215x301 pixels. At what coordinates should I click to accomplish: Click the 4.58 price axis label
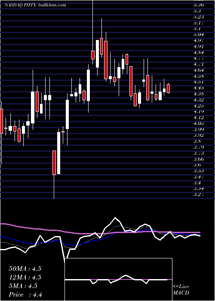199,76
